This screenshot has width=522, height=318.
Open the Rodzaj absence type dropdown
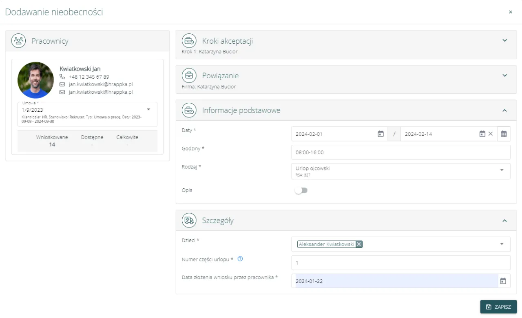pyautogui.click(x=502, y=170)
